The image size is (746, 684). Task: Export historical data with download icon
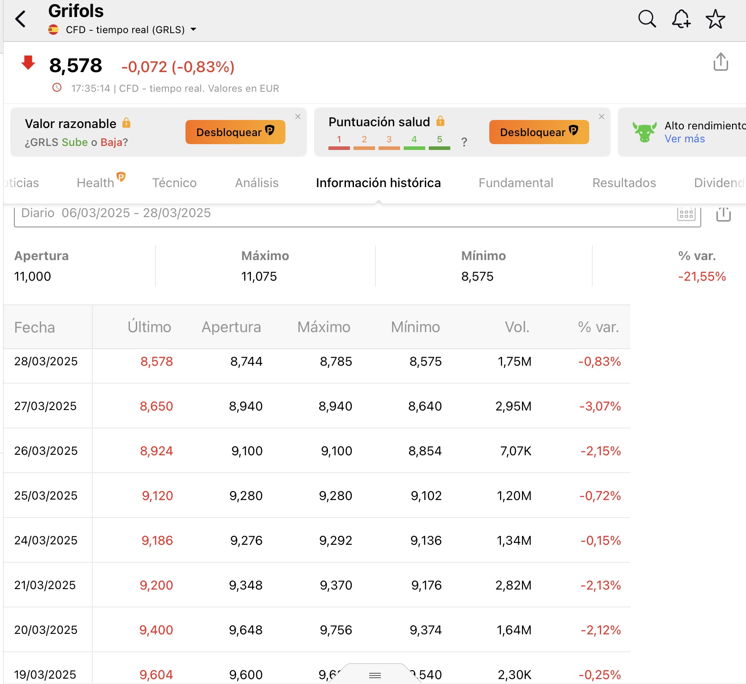point(723,214)
